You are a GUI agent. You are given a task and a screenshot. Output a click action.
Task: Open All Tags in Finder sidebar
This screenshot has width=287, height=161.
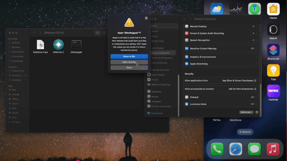[17, 122]
